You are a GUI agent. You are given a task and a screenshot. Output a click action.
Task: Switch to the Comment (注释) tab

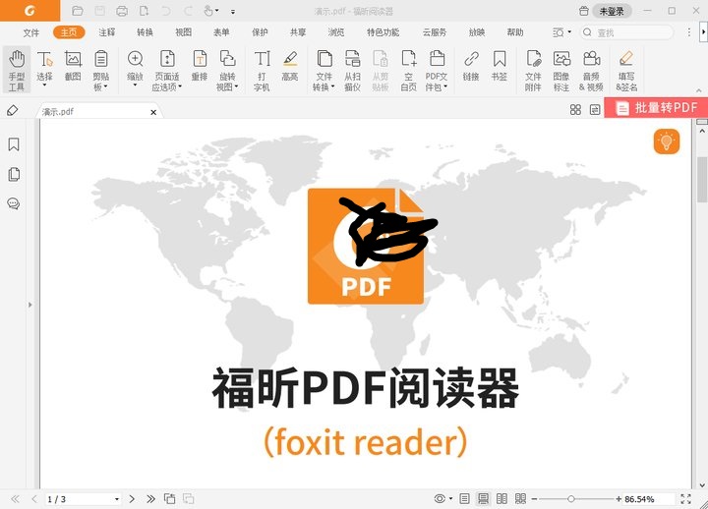(107, 32)
